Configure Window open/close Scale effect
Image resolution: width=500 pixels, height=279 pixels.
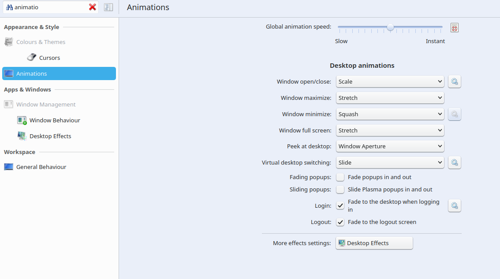point(455,81)
